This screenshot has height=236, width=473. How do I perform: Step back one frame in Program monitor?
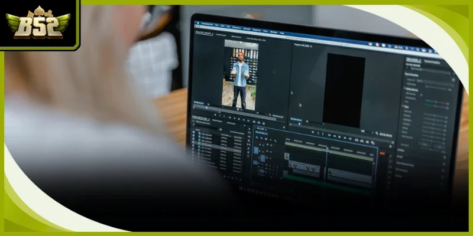coord(335,136)
